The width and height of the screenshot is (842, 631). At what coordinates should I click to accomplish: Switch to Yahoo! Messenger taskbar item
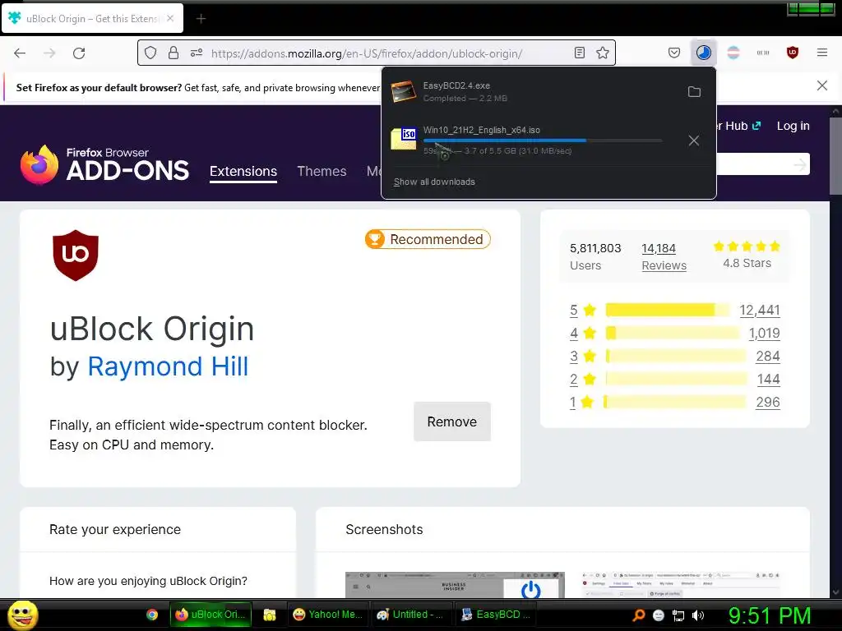click(327, 615)
